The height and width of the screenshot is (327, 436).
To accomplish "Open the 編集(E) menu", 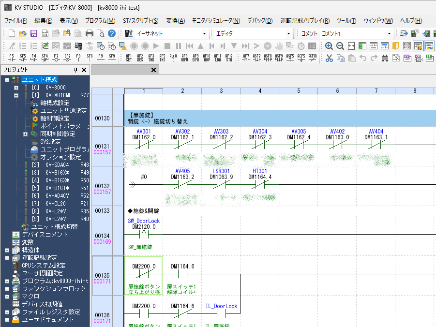I will [44, 21].
